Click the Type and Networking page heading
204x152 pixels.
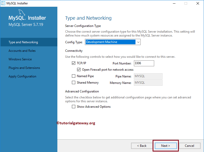[88, 18]
